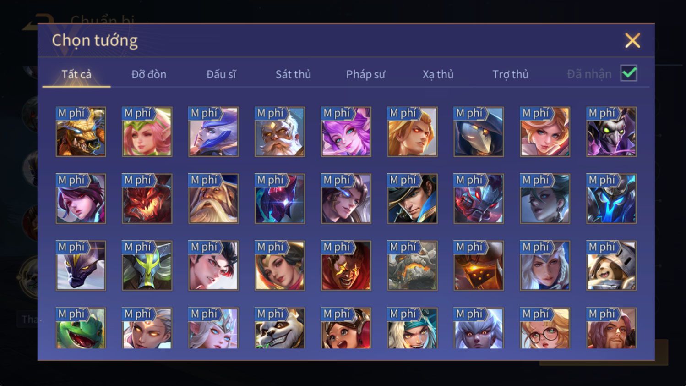Screen dimensions: 686x386
Task: Switch to the Xạ thủ tab
Action: pos(438,74)
